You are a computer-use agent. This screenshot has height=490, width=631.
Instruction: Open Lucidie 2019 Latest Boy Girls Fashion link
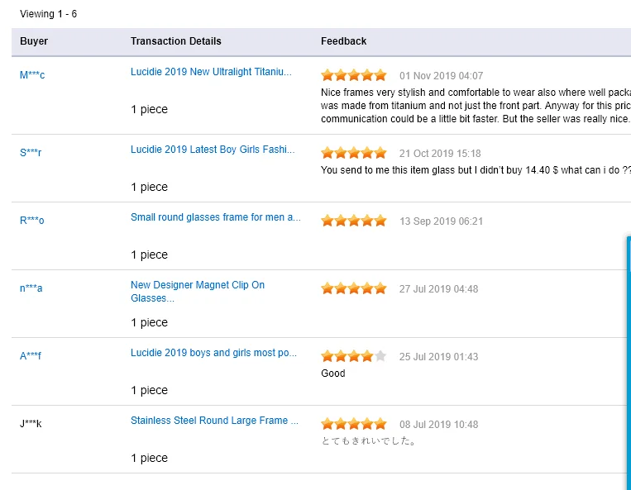(x=213, y=150)
